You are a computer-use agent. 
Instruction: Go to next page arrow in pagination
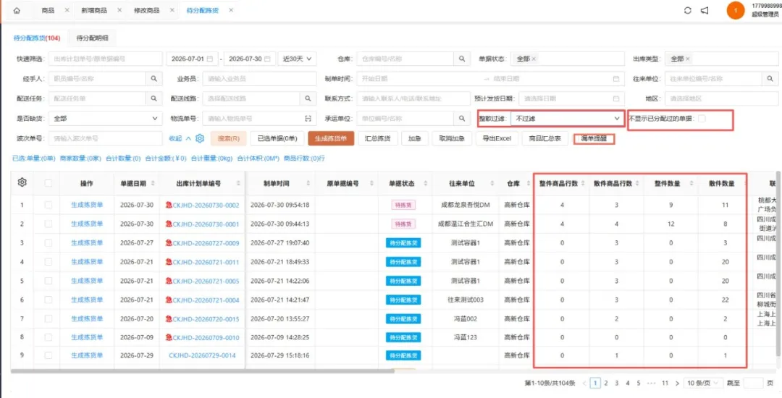tap(677, 383)
